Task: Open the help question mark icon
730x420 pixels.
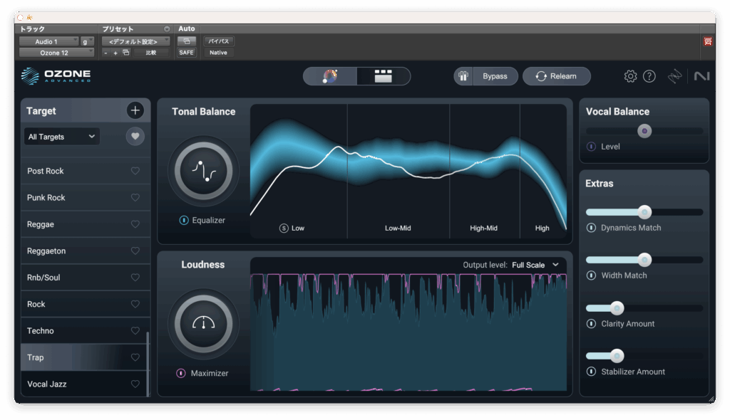Action: pos(649,76)
